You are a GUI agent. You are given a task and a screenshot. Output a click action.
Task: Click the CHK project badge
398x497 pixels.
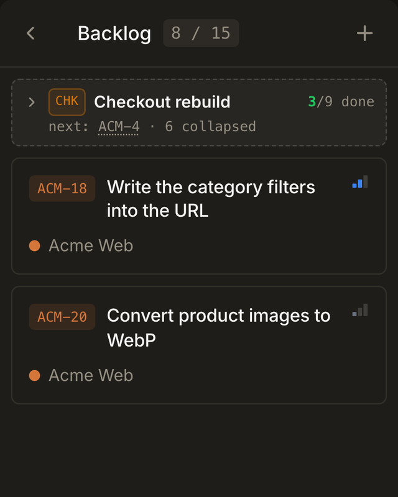(67, 102)
